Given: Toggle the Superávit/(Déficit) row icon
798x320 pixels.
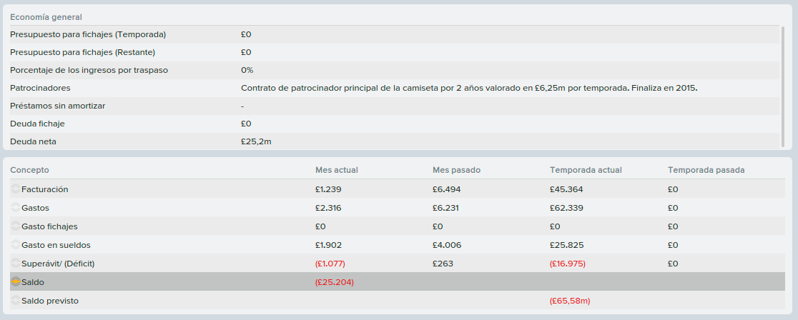Looking at the screenshot, I should [15, 264].
